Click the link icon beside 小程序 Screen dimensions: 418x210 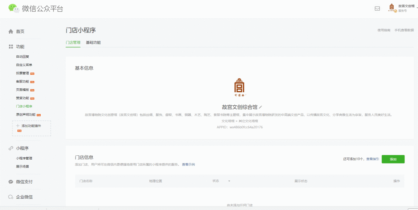pos(11,148)
